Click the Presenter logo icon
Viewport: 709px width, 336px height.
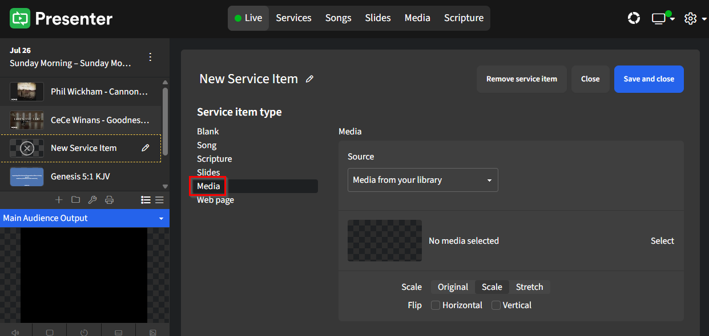[x=20, y=18]
